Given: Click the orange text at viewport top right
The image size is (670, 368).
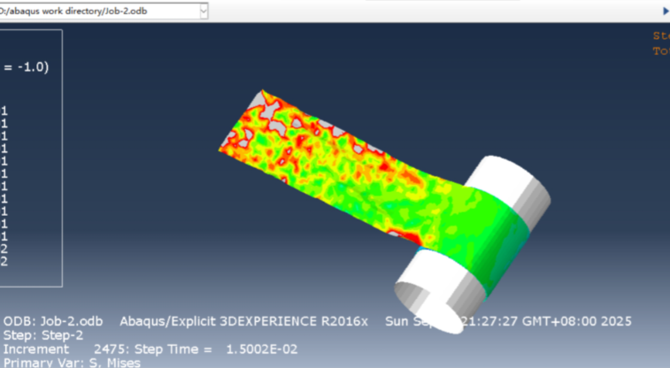Looking at the screenshot, I should click(x=660, y=43).
